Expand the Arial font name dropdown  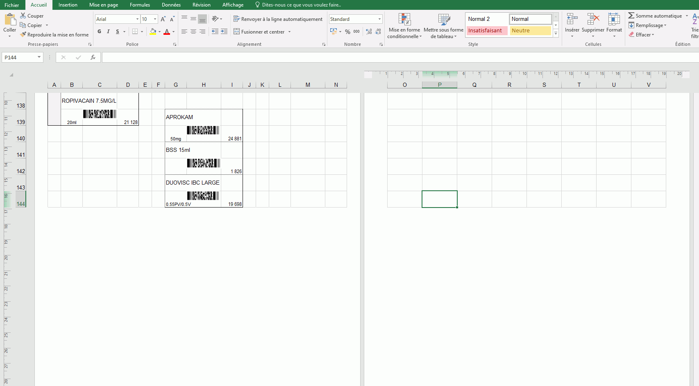point(137,19)
